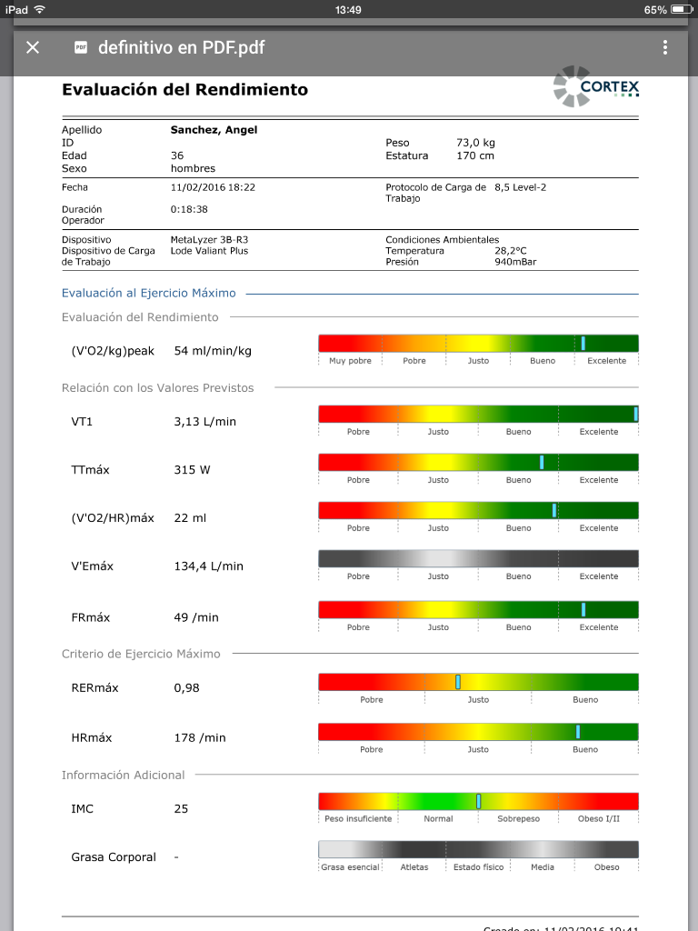This screenshot has height=931, width=698.
Task: Tap the blue marker on IMC gauge
Action: tap(478, 801)
